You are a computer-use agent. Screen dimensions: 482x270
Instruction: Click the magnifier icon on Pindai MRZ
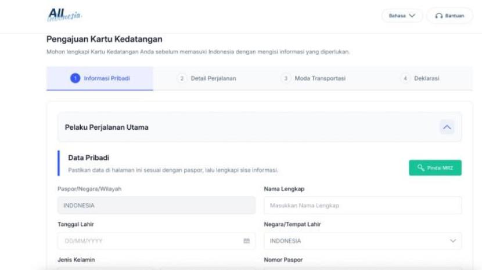(x=420, y=168)
